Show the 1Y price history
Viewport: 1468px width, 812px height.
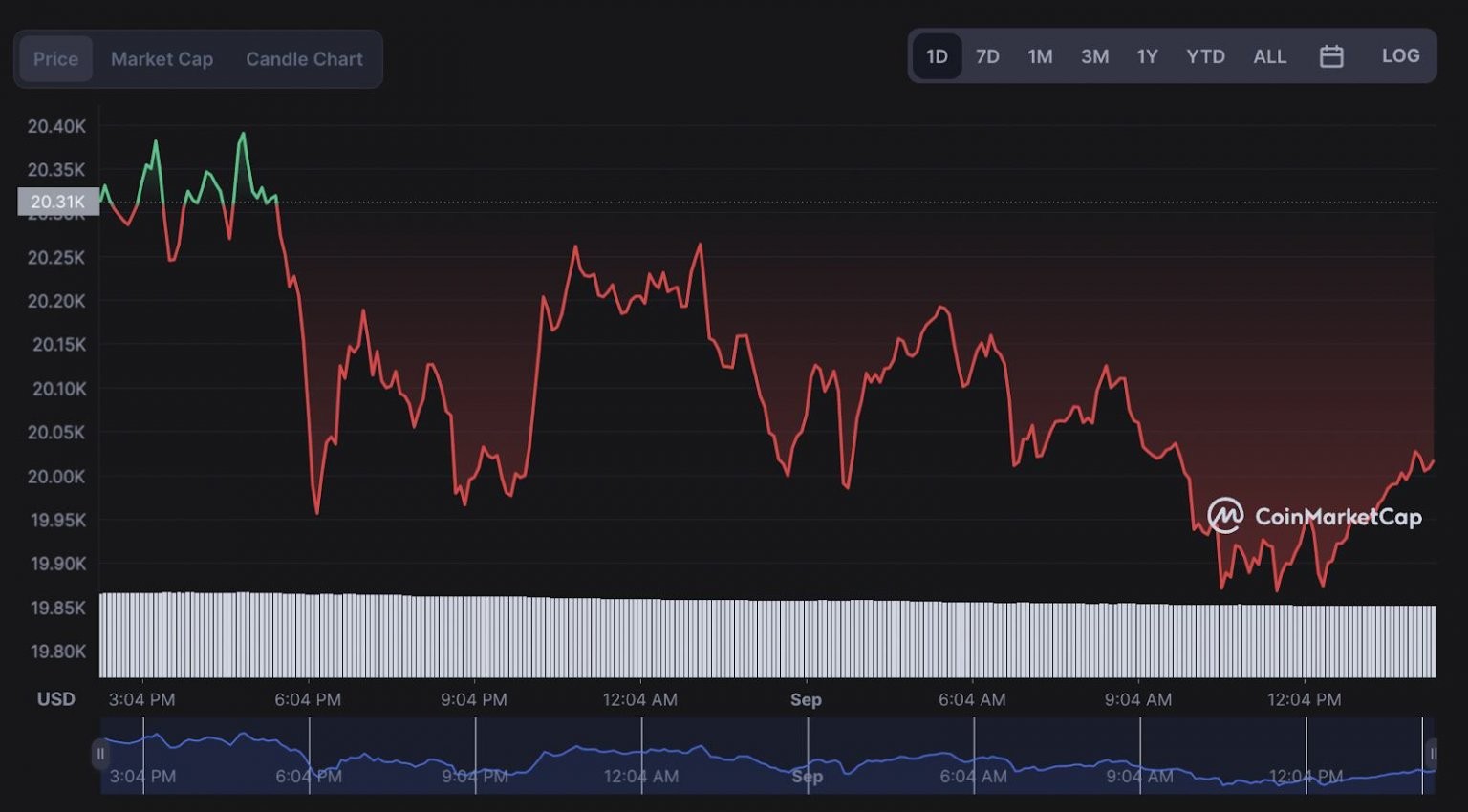pos(1147,57)
